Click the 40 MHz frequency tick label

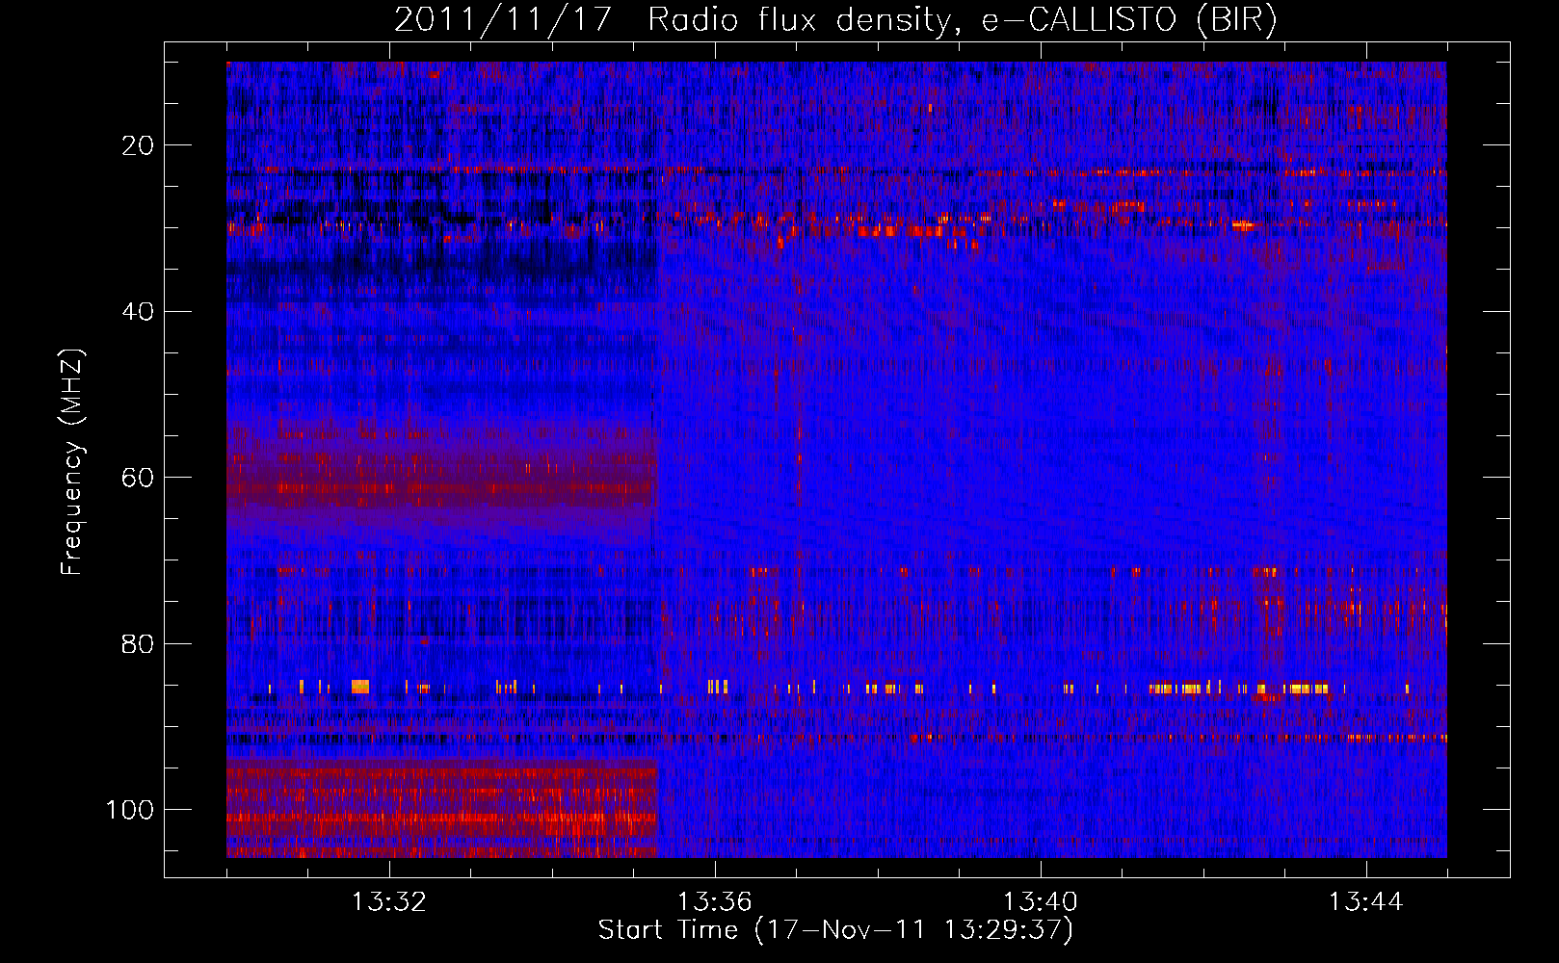(x=139, y=311)
